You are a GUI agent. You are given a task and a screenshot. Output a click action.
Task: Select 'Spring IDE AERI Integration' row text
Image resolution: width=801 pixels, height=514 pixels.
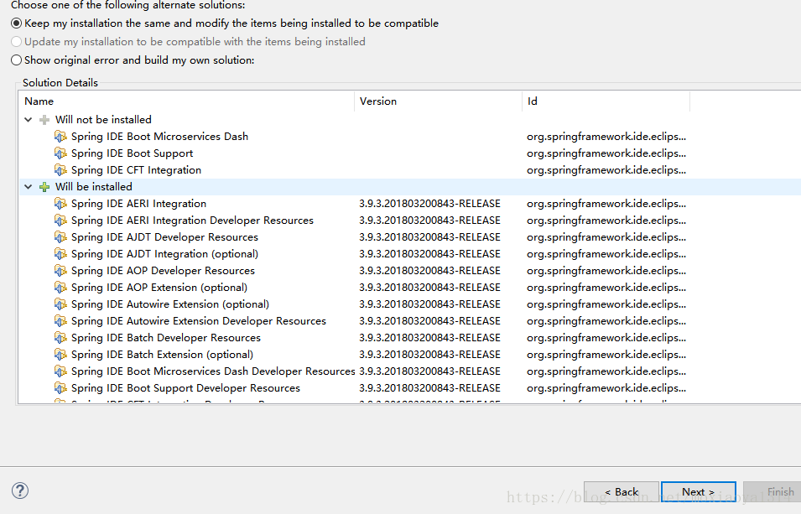pos(138,204)
